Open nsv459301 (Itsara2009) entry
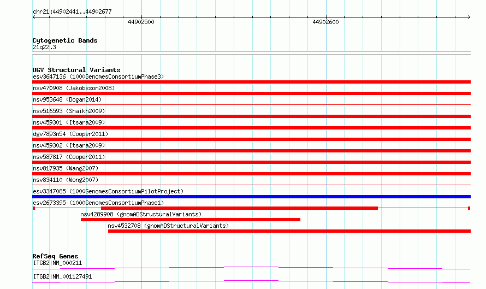Screen dimensions: 486x289 [x=69, y=122]
